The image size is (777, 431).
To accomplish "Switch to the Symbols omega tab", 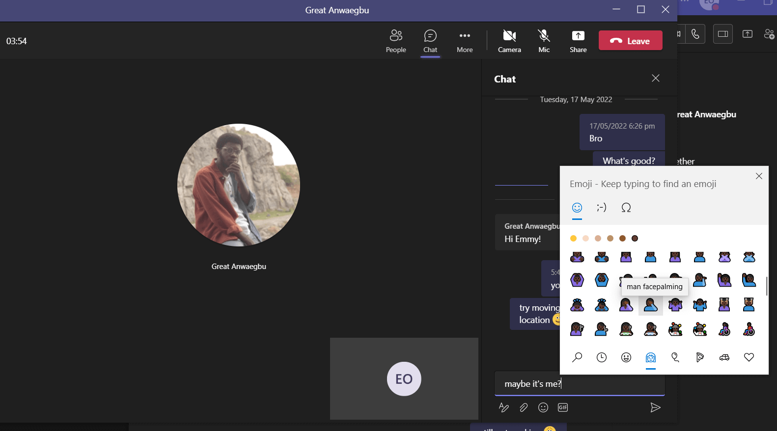I will pos(626,208).
